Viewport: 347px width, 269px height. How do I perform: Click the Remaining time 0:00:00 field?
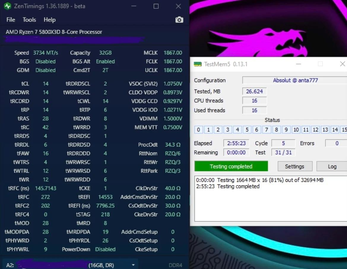click(236, 152)
